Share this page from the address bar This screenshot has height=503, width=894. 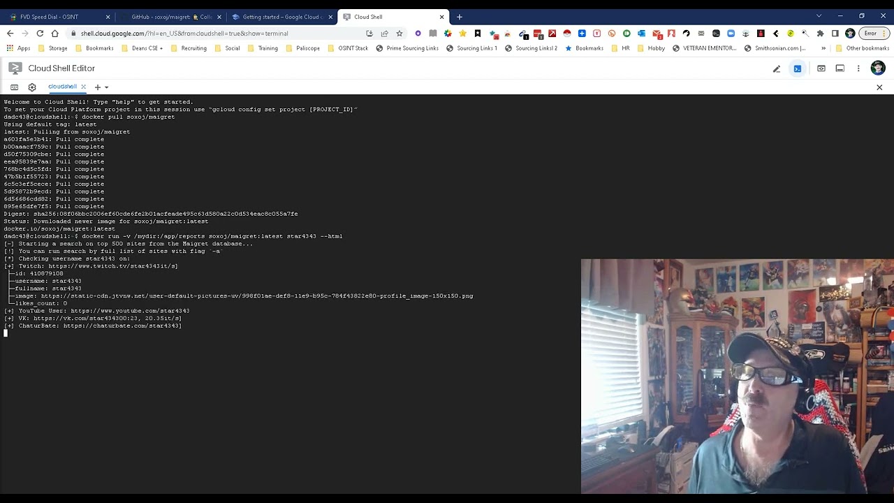pos(384,34)
